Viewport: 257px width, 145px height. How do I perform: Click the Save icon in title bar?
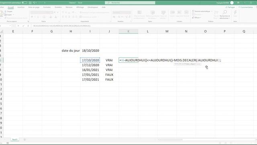[x=30, y=3]
